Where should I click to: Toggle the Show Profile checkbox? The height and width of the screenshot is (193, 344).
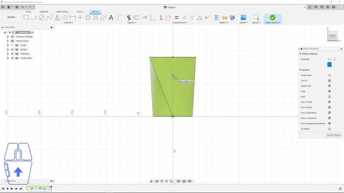(x=329, y=102)
